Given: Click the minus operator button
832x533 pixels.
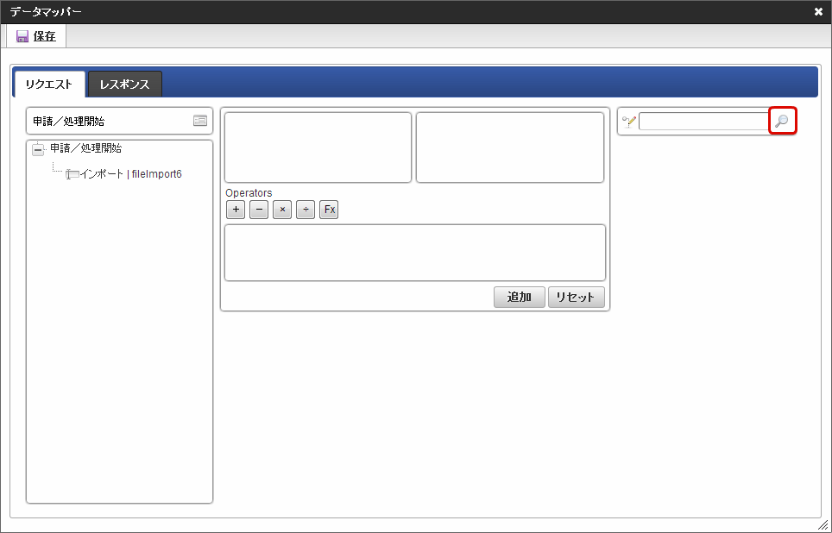Looking at the screenshot, I should tap(259, 210).
